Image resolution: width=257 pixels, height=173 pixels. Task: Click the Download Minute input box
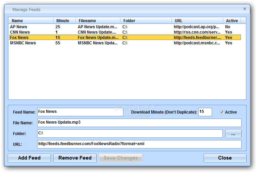point(205,112)
